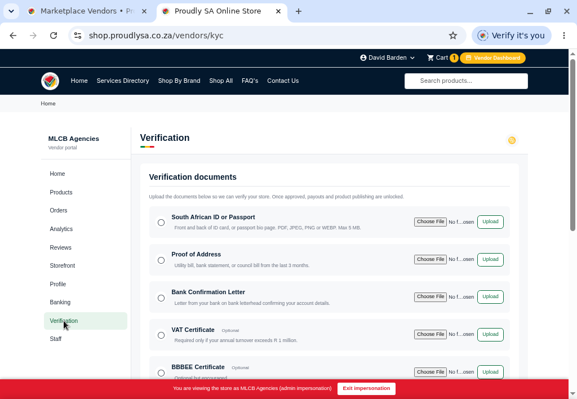
Task: Choose File for BBBEE Certificate
Action: tap(430, 372)
